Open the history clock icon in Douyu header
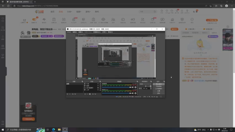 coord(162,11)
